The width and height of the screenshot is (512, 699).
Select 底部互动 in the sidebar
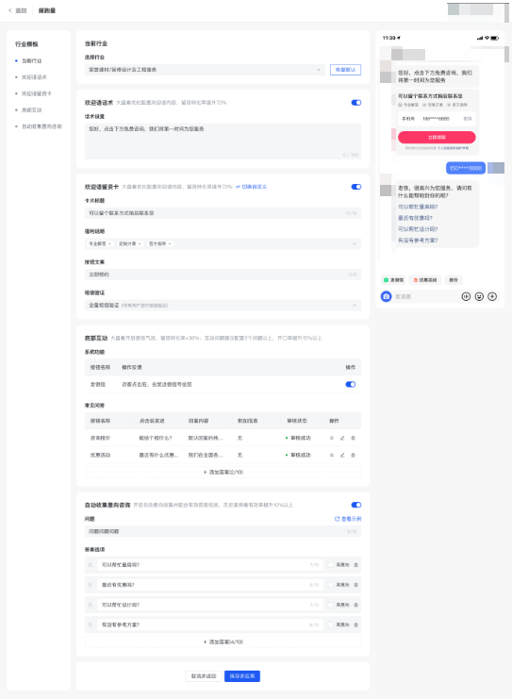pyautogui.click(x=32, y=110)
